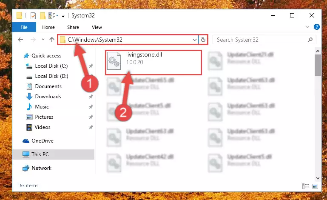Open Music in the sidebar

[42, 107]
